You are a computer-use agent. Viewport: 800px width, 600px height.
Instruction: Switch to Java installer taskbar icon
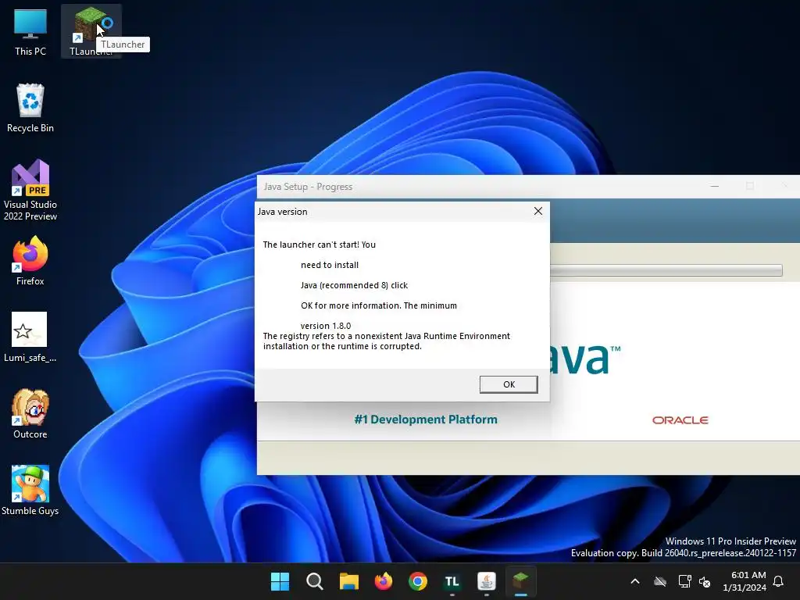(486, 581)
